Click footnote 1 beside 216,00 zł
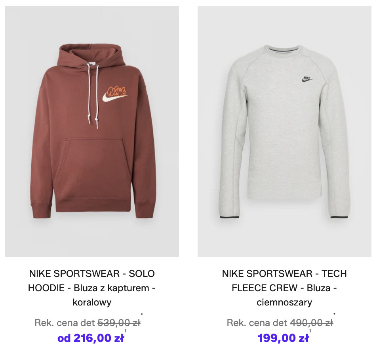Viewport: 377px width, 355px height. (x=126, y=331)
